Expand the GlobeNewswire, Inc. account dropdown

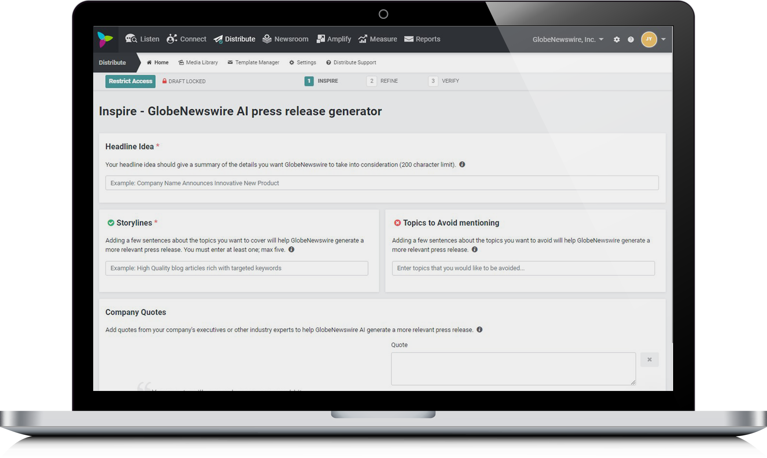point(568,39)
